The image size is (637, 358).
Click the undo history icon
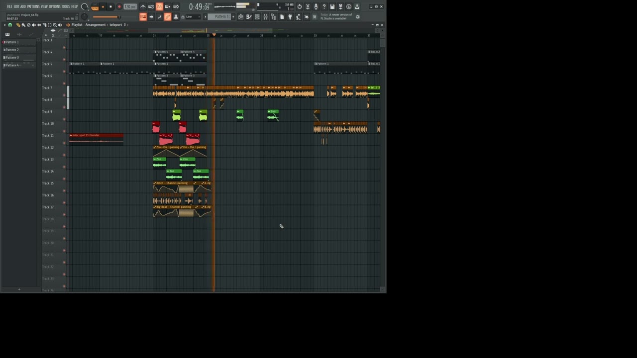pyautogui.click(x=300, y=6)
